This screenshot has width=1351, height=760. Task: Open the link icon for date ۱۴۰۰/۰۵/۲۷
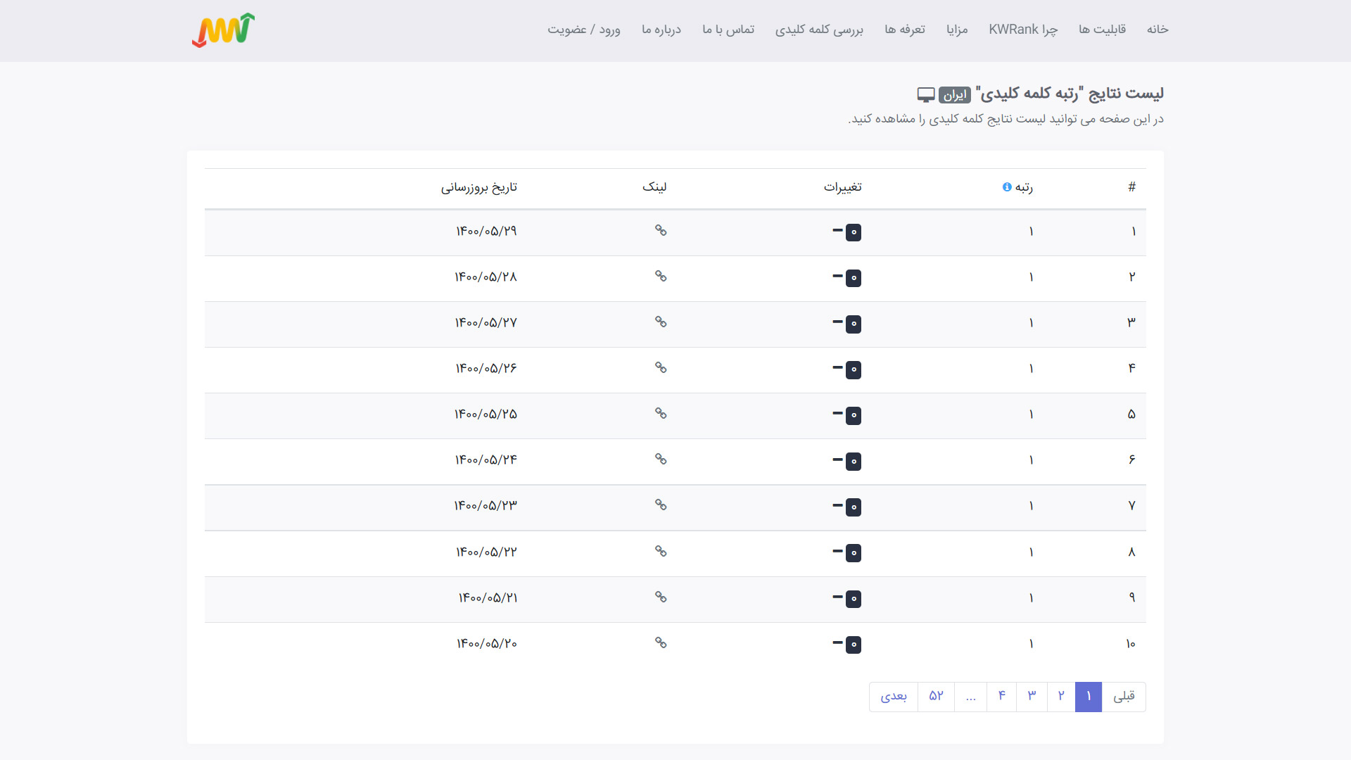(x=661, y=322)
